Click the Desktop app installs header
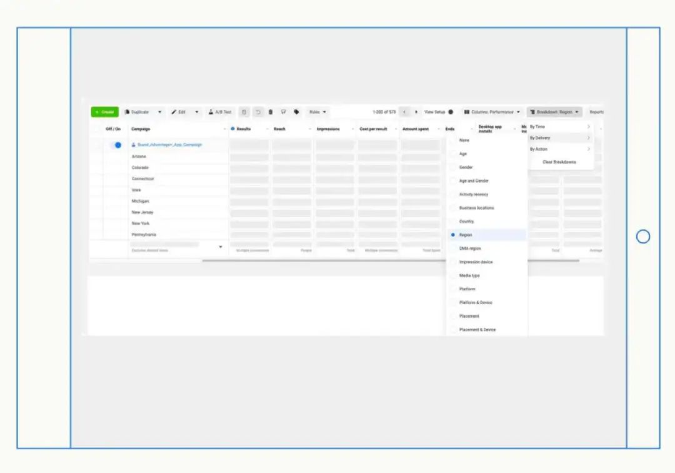Screen dimensions: 675x473 click(490, 129)
